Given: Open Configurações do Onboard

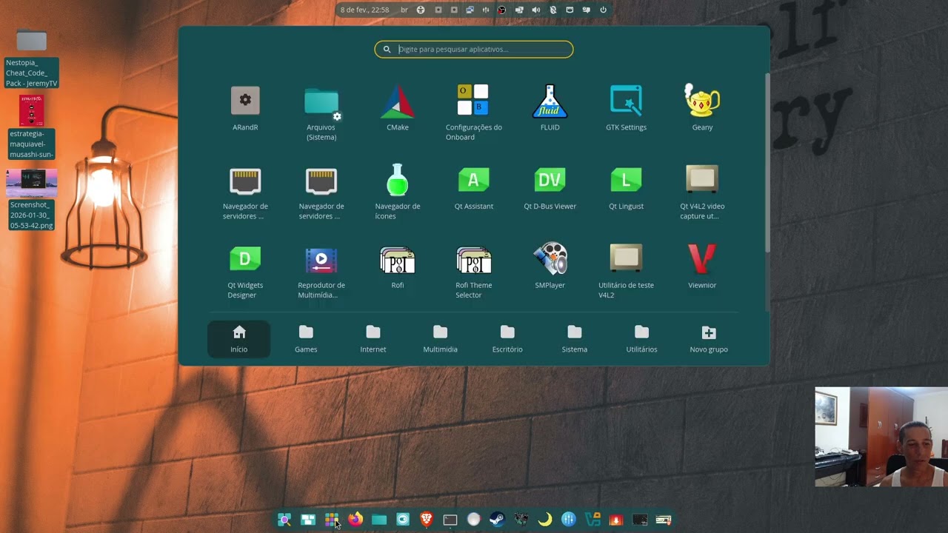Looking at the screenshot, I should tap(474, 113).
